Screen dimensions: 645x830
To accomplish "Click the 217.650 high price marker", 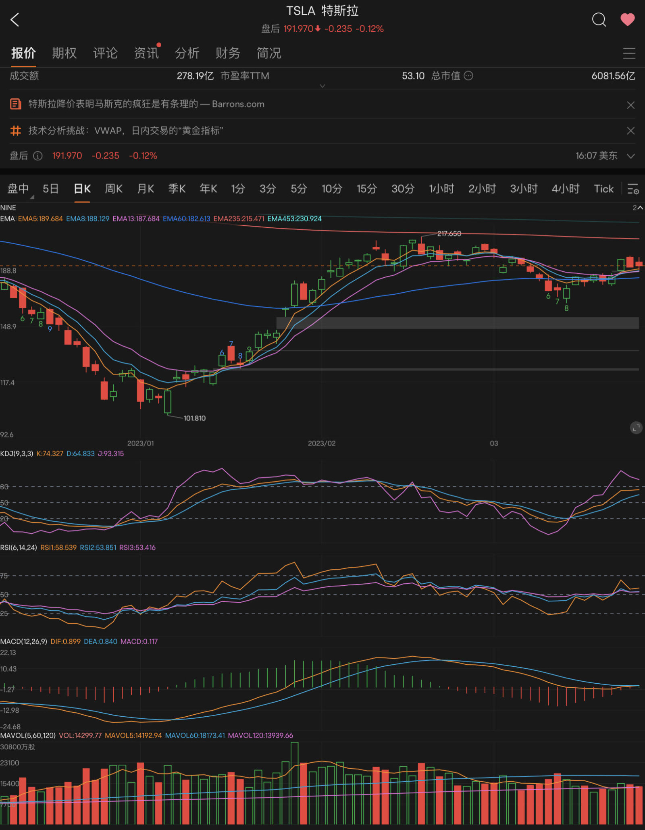I will [x=449, y=233].
